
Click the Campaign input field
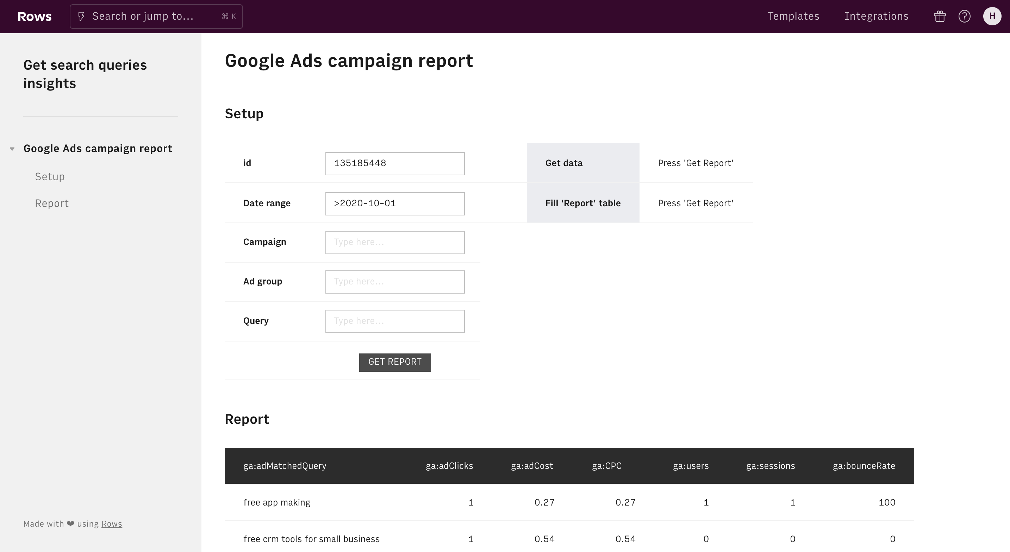point(395,242)
